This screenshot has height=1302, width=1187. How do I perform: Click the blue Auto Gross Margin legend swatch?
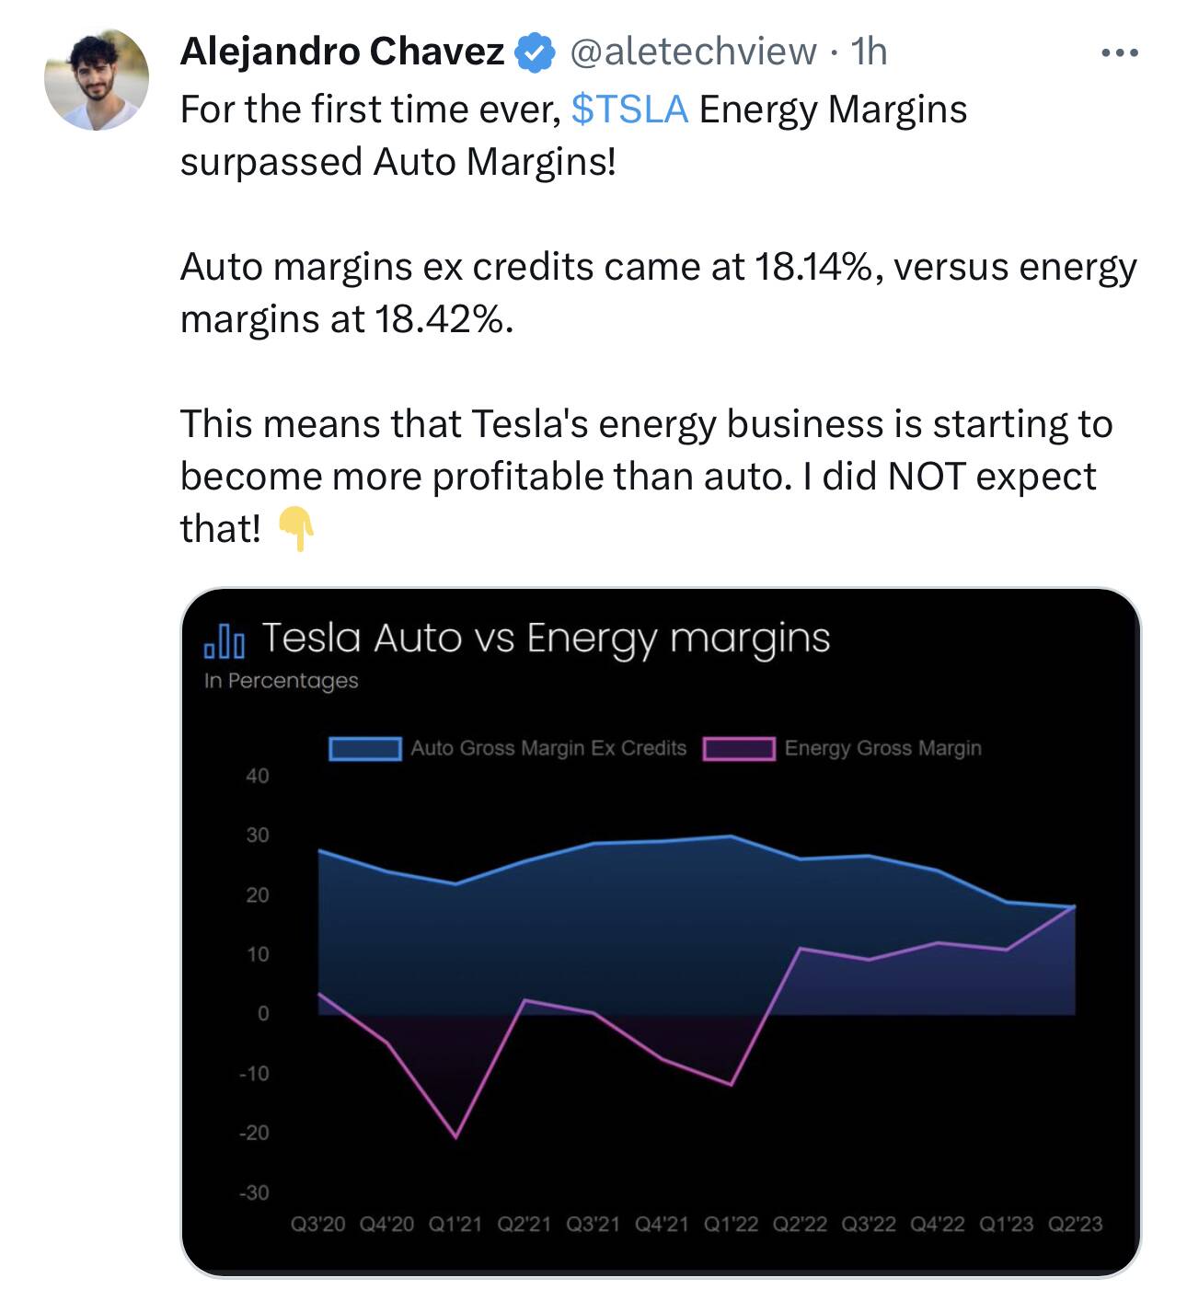(x=364, y=749)
